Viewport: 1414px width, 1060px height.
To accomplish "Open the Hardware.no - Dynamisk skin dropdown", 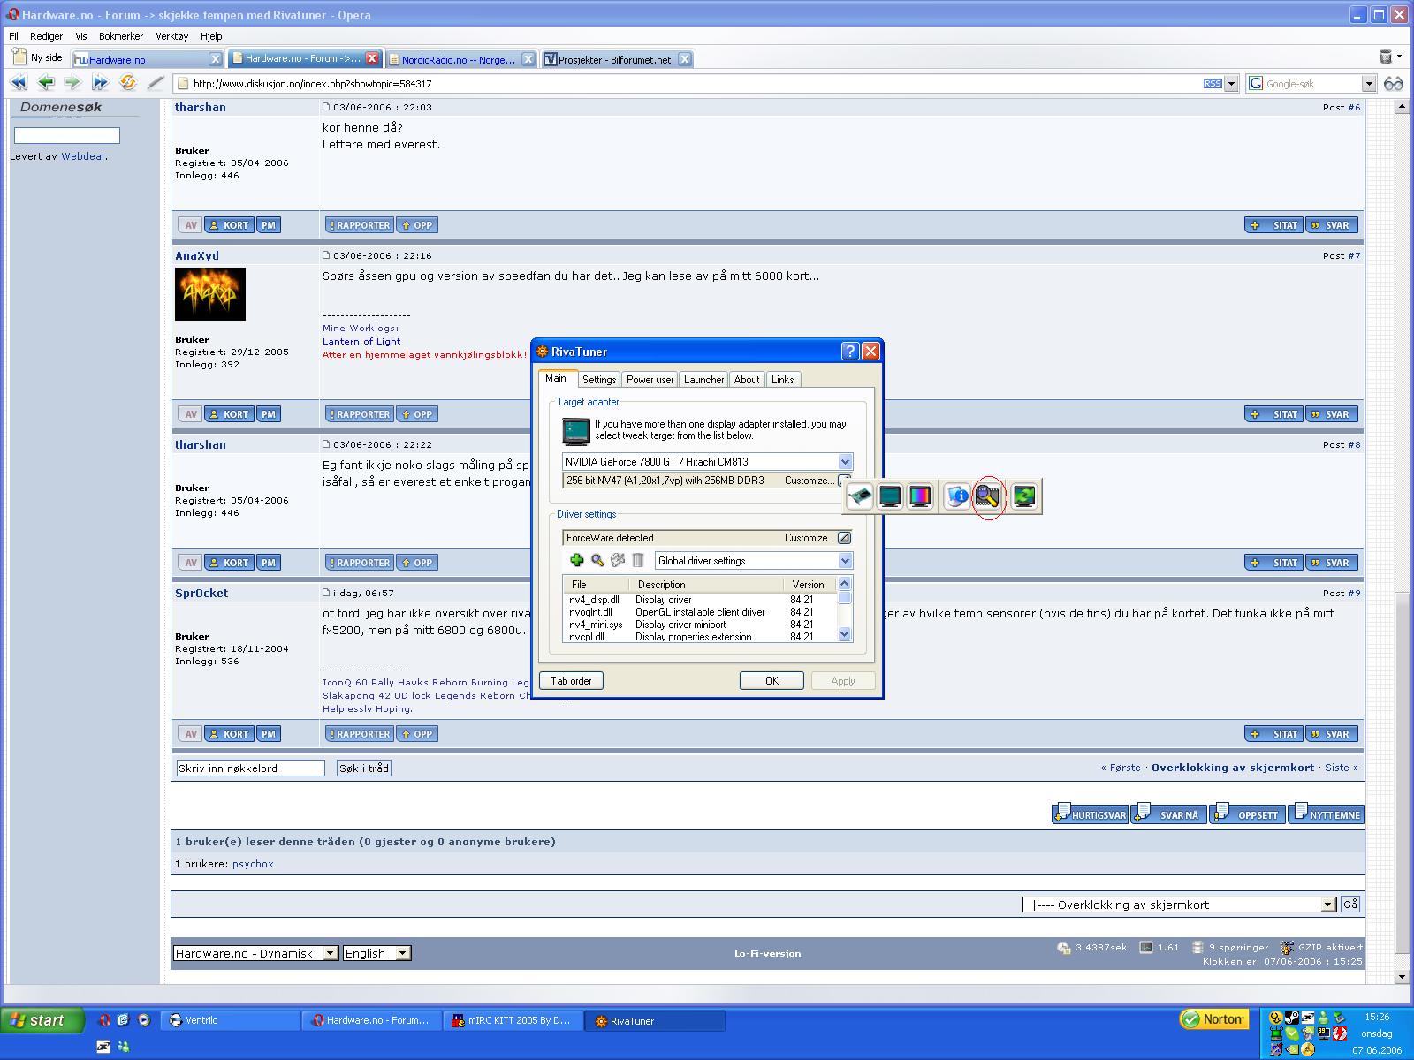I will (330, 953).
